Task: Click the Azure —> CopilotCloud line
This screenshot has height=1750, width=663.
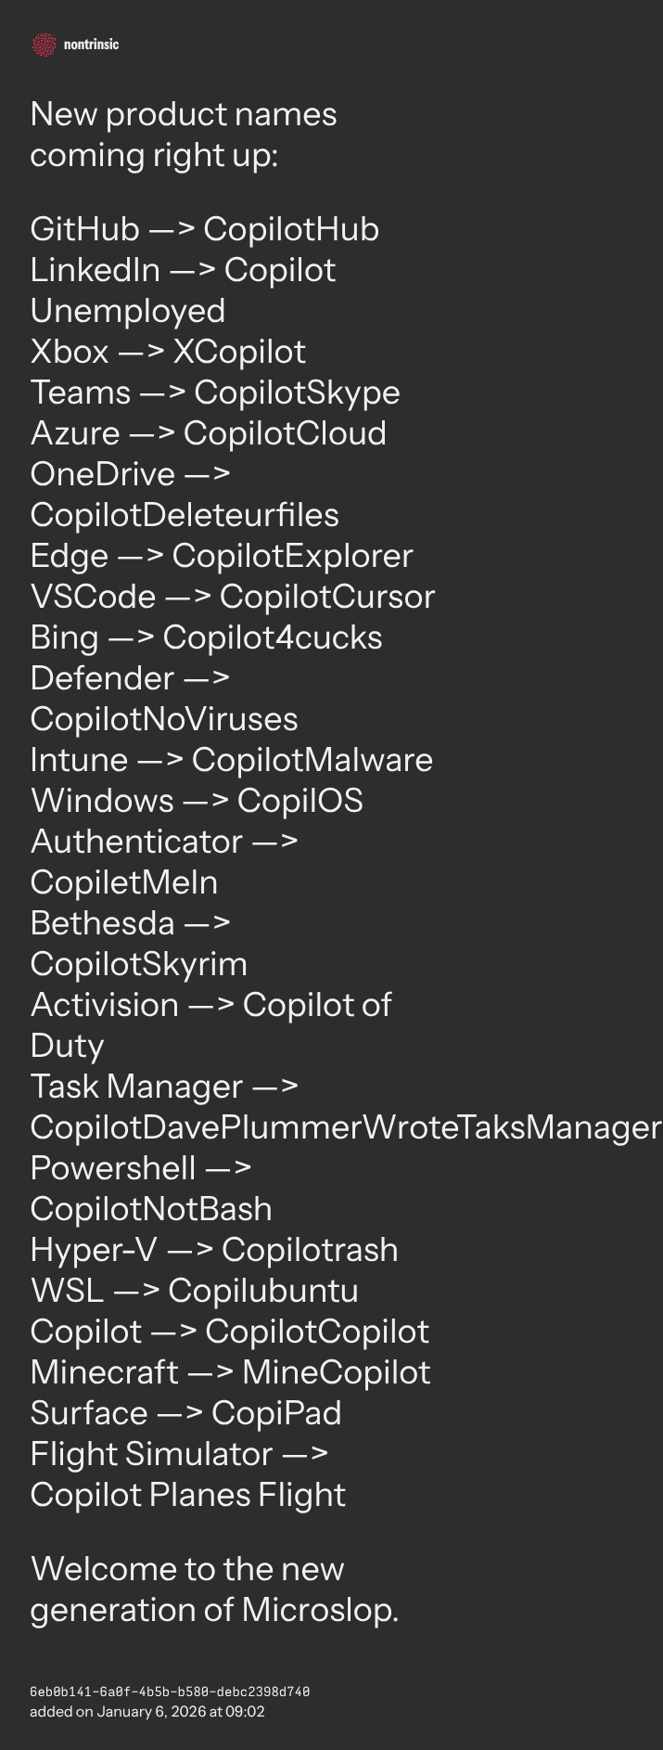Action: pyautogui.click(x=208, y=433)
